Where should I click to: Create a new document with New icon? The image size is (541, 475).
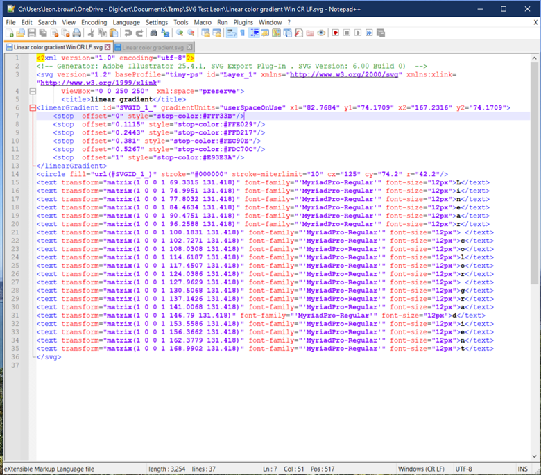pos(10,33)
